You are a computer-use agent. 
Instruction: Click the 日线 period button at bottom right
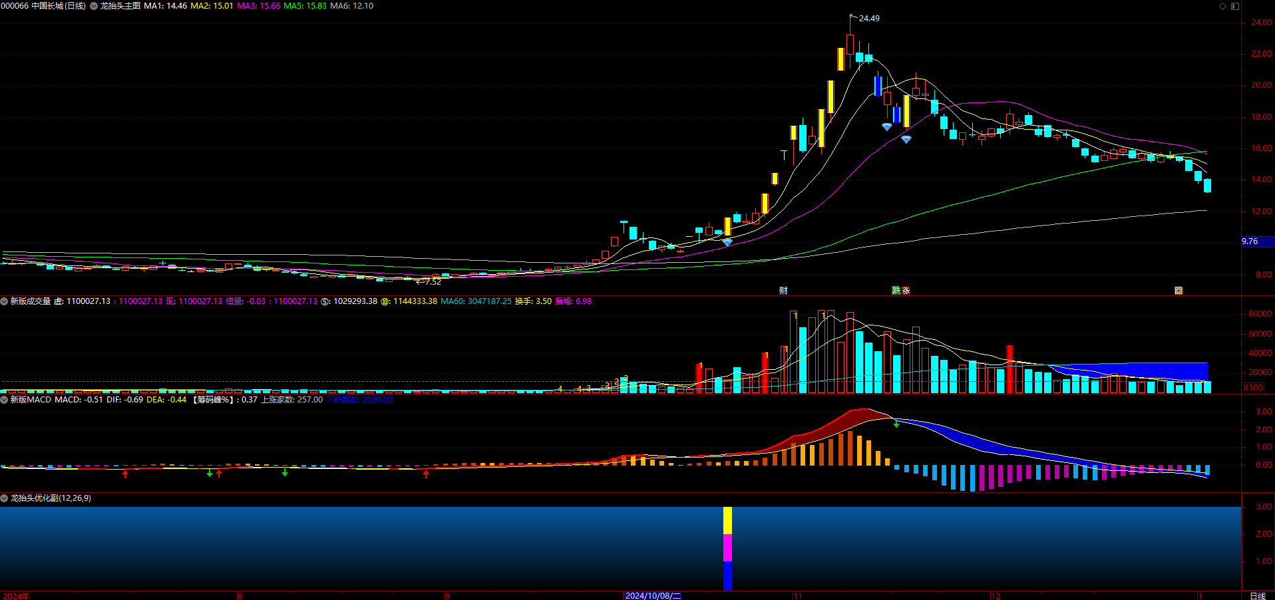[x=1258, y=596]
